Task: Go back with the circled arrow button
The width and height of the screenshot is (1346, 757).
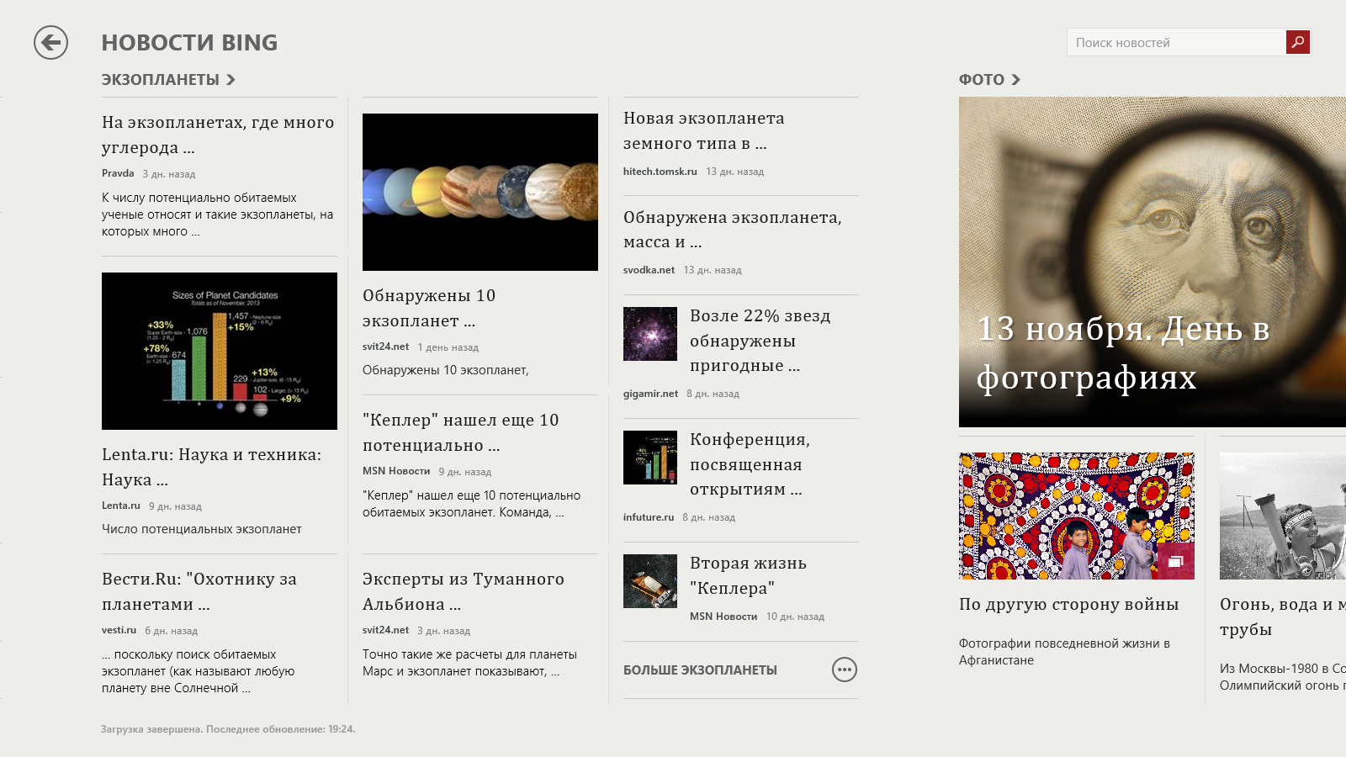Action: [x=50, y=42]
